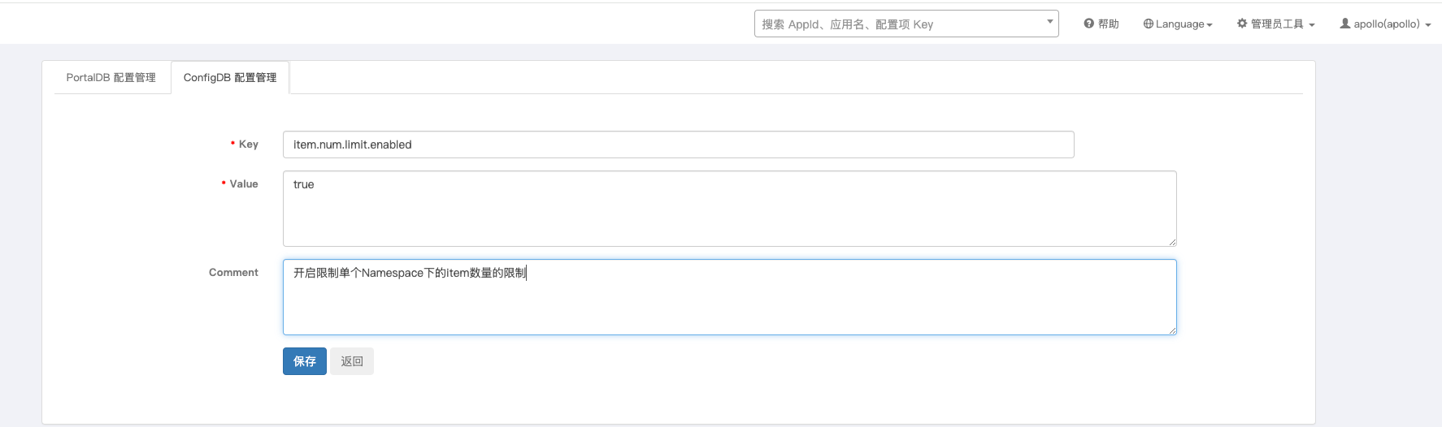This screenshot has width=1442, height=427.
Task: Open the 帮助 help link
Action: point(1101,24)
